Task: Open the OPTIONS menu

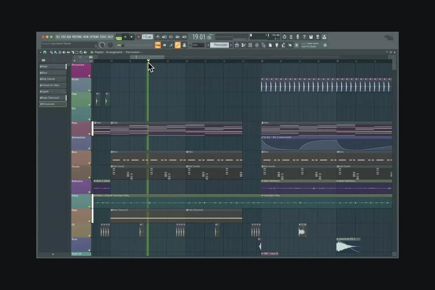Action: (94, 37)
